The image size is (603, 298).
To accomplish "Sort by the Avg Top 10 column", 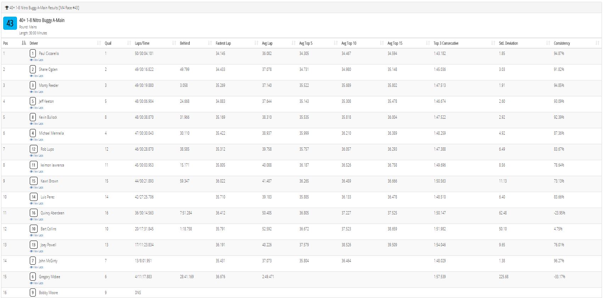I will [x=362, y=43].
